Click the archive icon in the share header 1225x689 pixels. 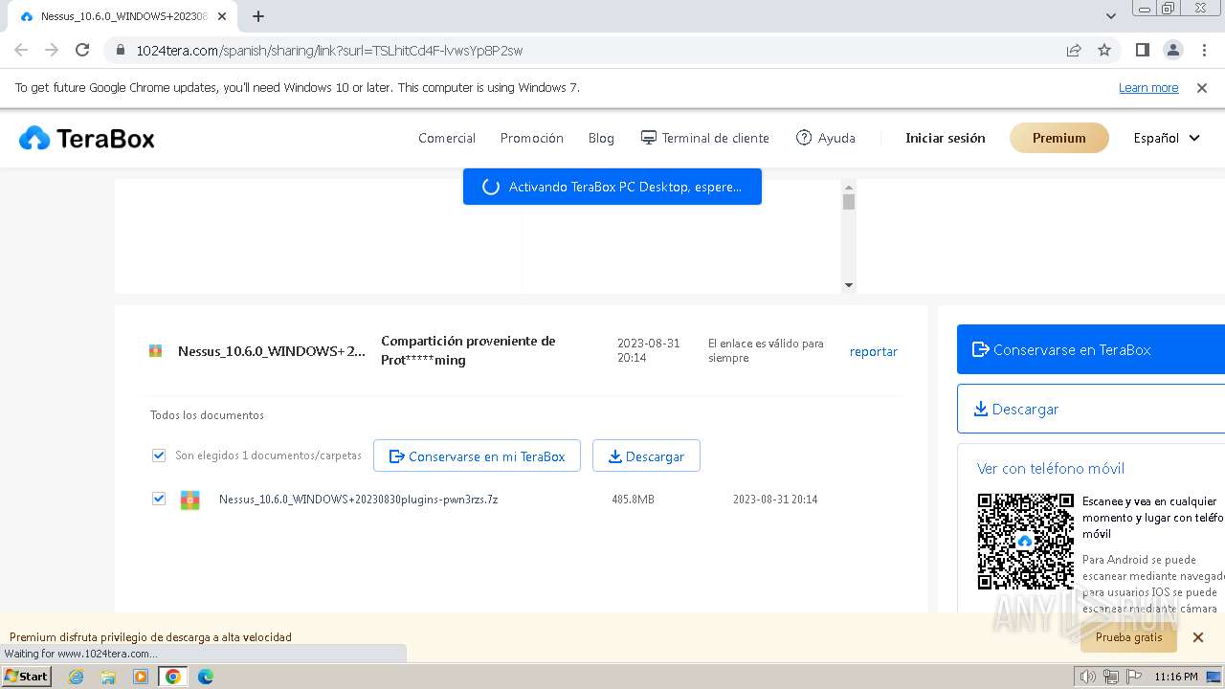[x=155, y=351]
